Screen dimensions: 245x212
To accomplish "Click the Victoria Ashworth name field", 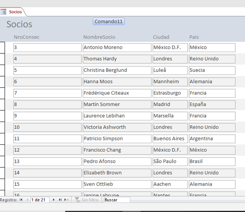I will 117,127.
